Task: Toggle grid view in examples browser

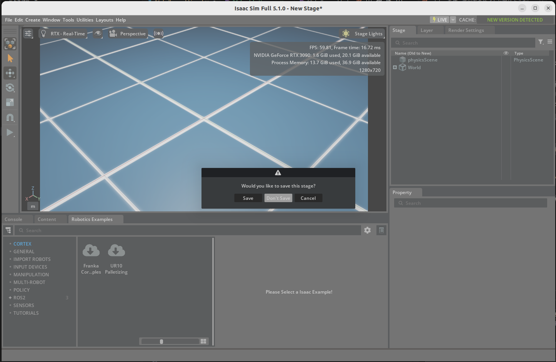Action: [x=203, y=341]
